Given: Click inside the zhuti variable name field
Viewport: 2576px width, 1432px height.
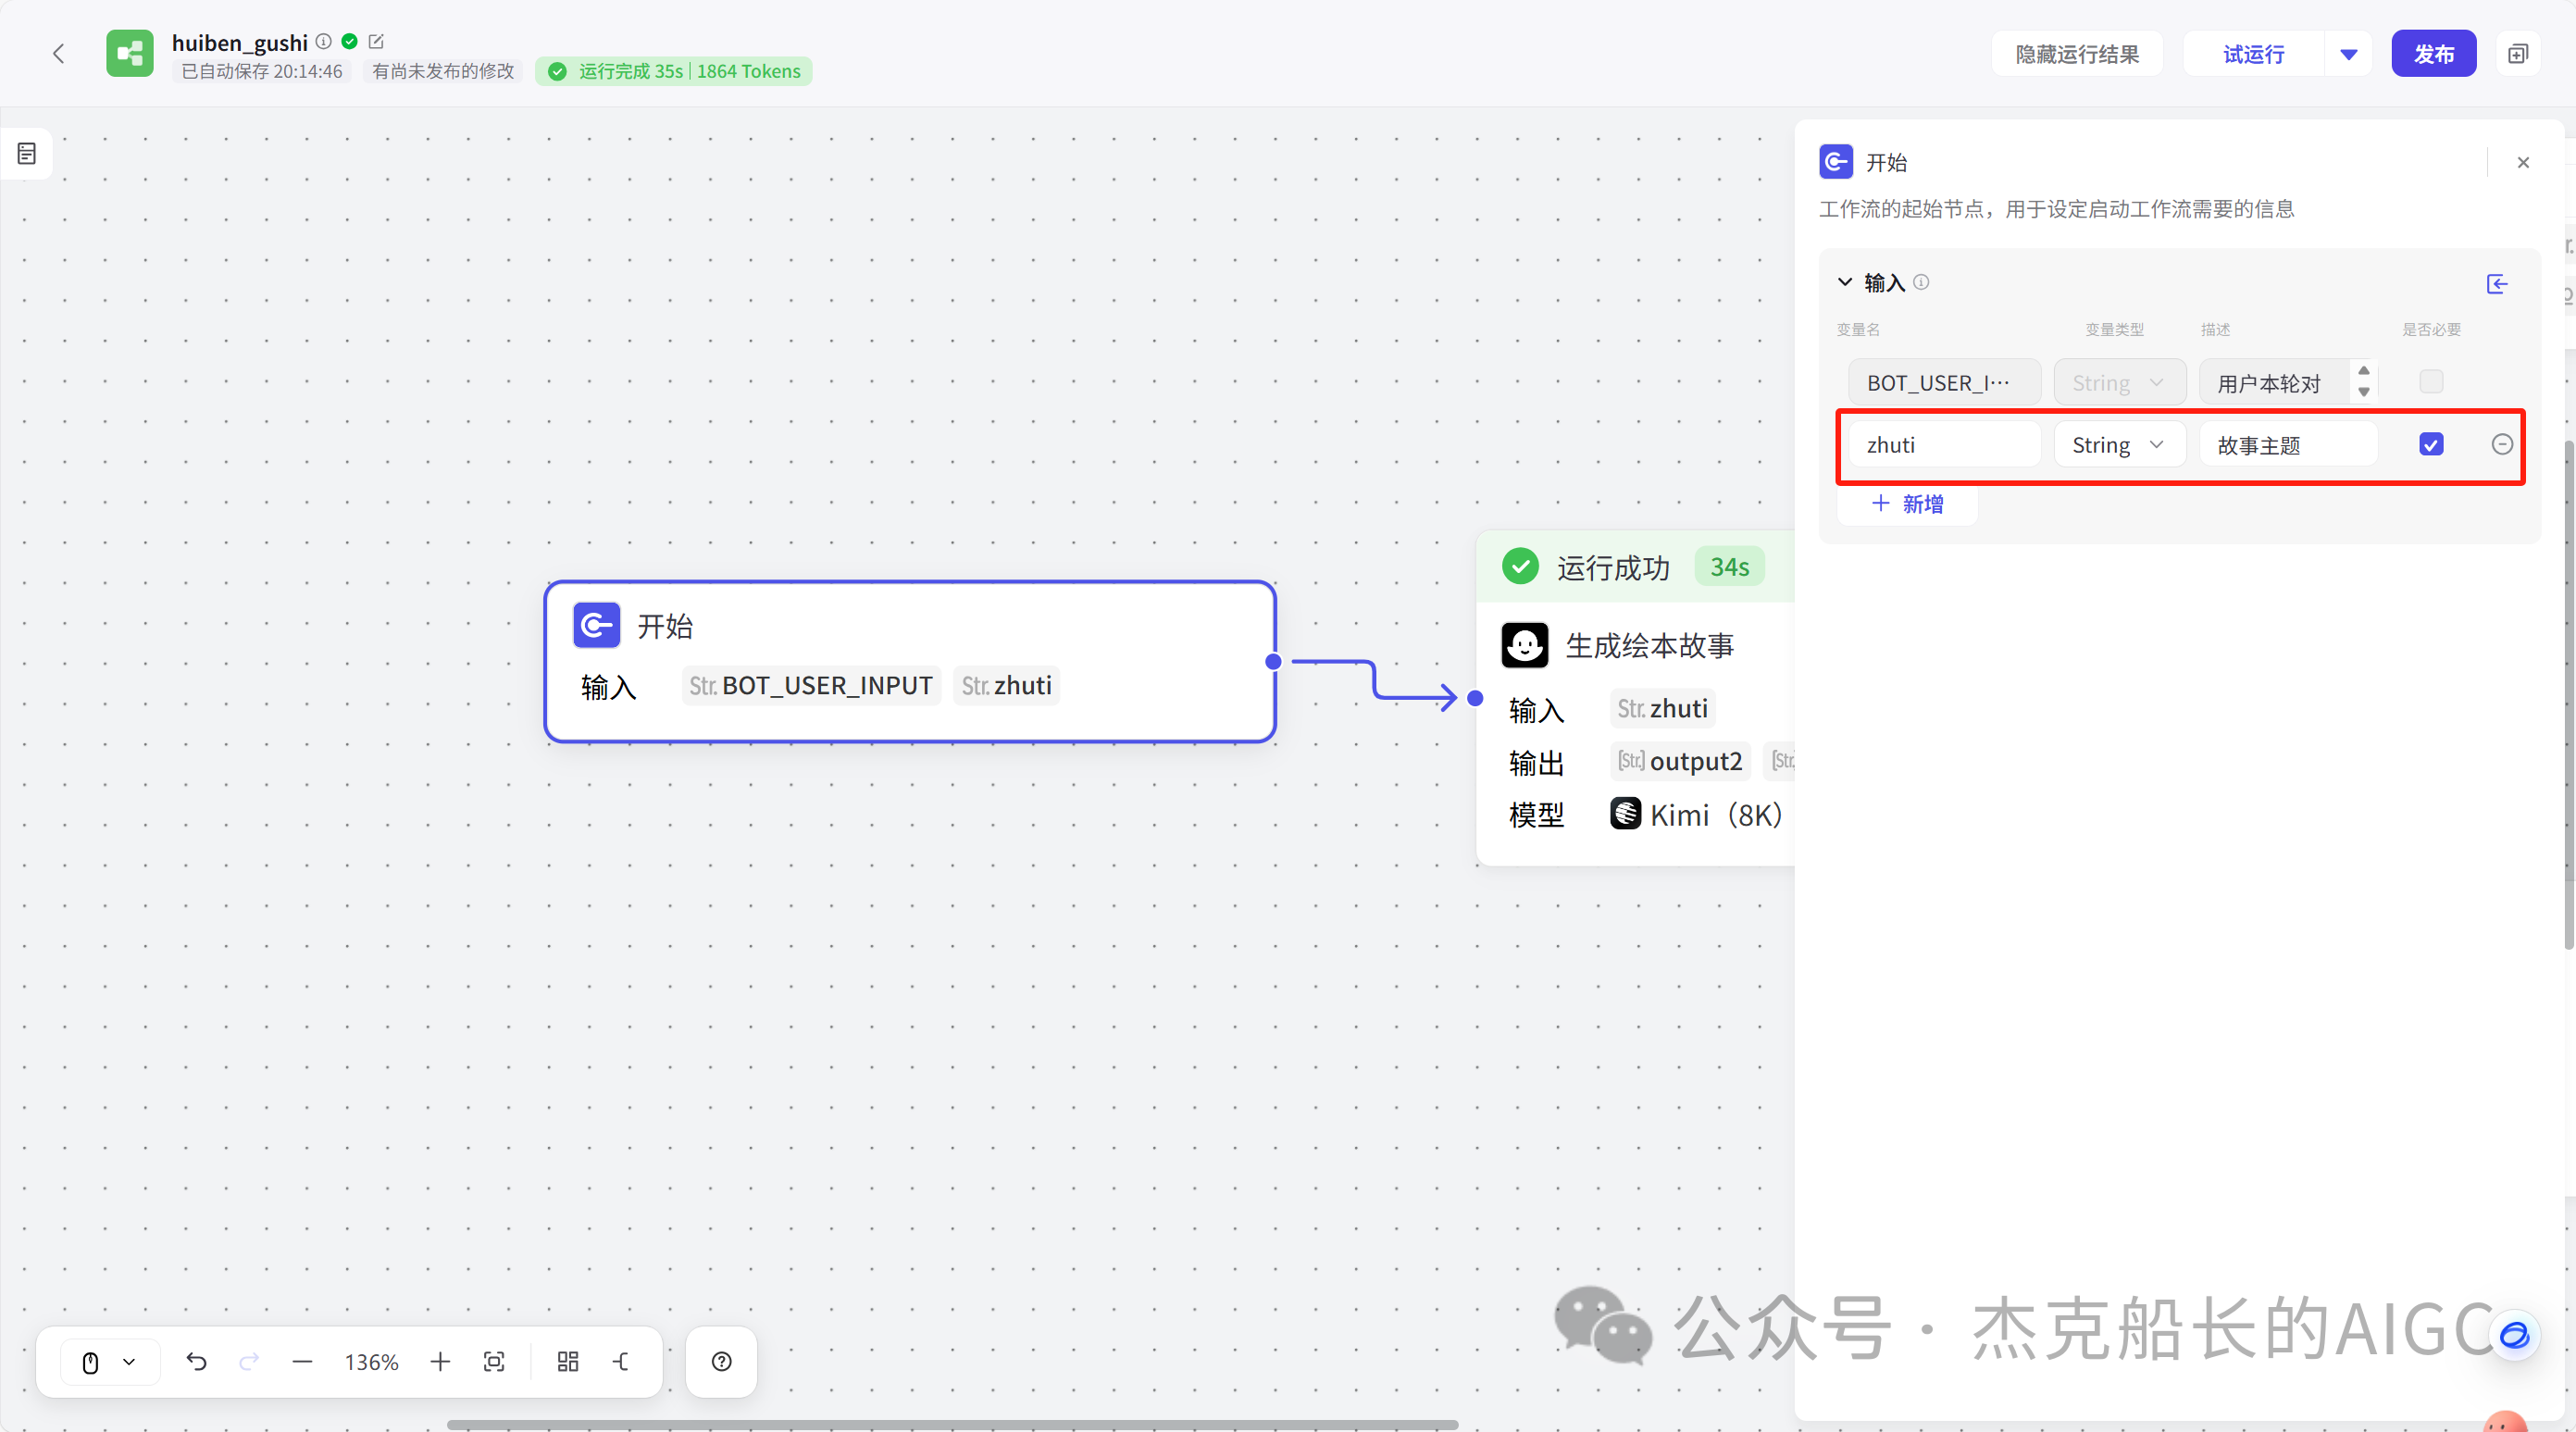Looking at the screenshot, I should tap(1941, 444).
